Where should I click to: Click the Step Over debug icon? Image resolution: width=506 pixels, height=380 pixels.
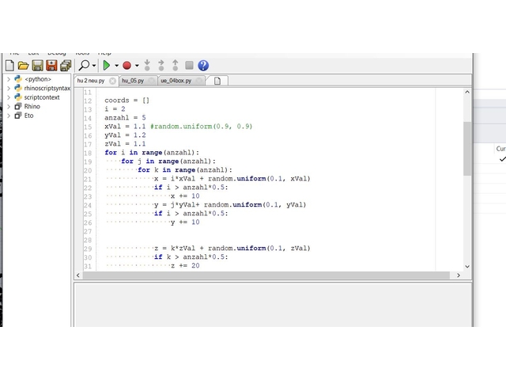point(161,65)
